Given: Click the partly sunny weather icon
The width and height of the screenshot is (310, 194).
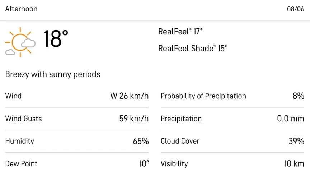Looking at the screenshot, I should tap(20, 42).
